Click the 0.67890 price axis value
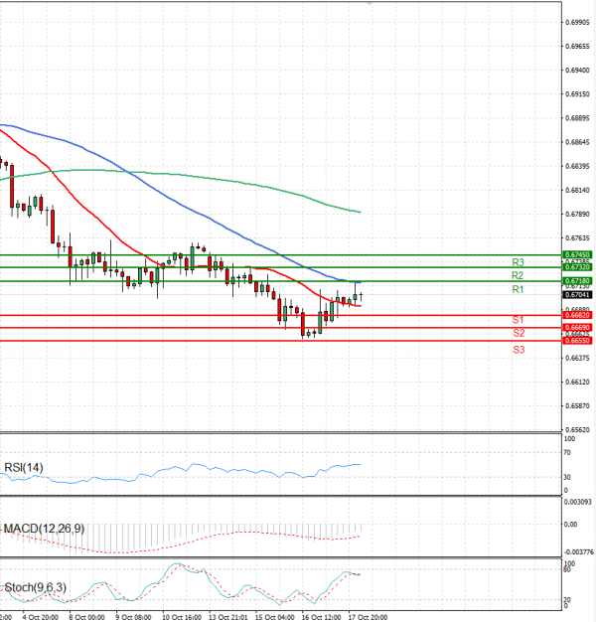Image resolution: width=596 pixels, height=622 pixels. 577,215
